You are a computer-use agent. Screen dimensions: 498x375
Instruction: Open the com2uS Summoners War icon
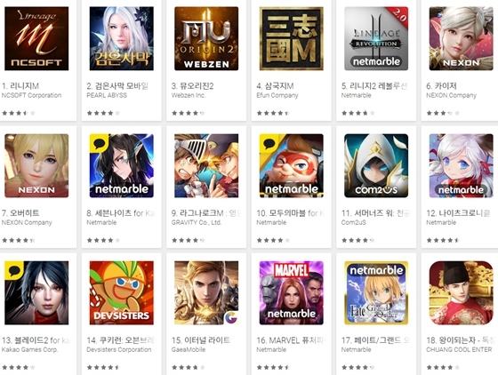(376, 165)
